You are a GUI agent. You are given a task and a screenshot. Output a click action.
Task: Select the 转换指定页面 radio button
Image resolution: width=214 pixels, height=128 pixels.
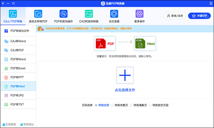click(x=150, y=105)
